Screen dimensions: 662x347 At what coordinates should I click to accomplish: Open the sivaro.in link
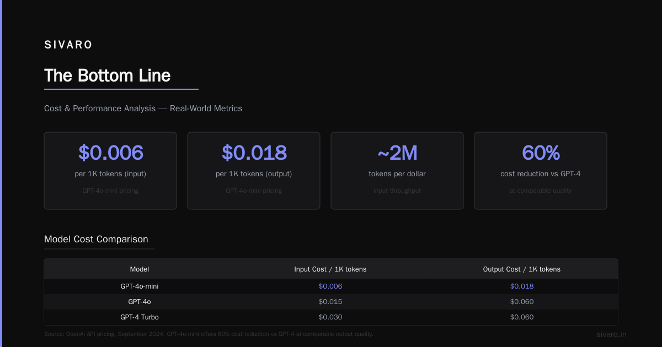point(611,335)
